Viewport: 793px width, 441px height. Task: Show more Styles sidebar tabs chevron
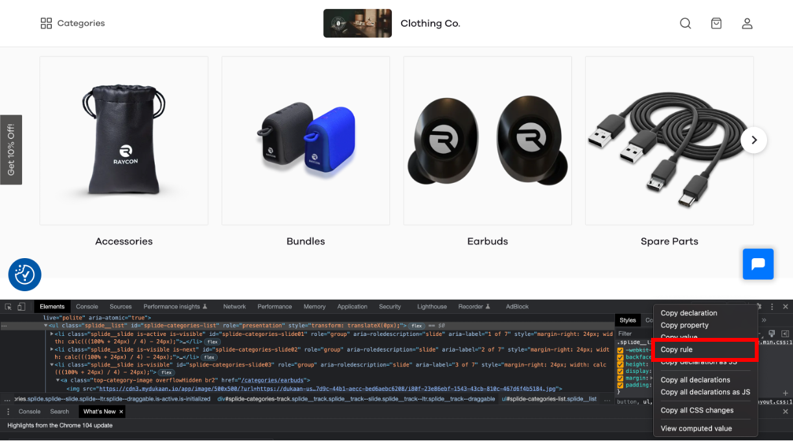(763, 320)
